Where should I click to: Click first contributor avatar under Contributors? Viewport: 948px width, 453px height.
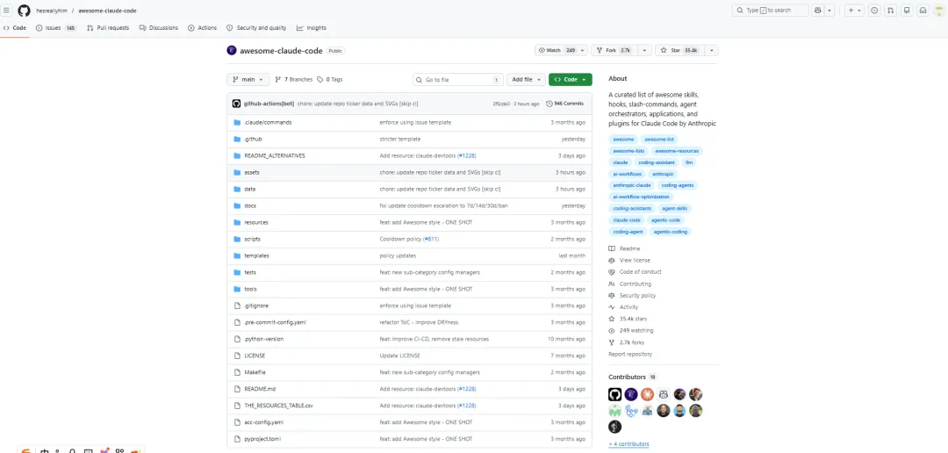[614, 394]
